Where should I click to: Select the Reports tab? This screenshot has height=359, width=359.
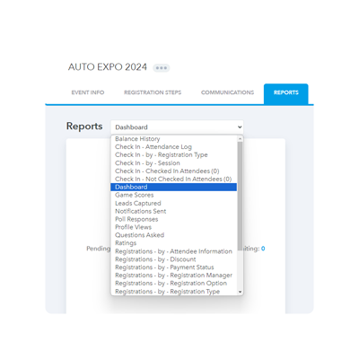pos(286,93)
